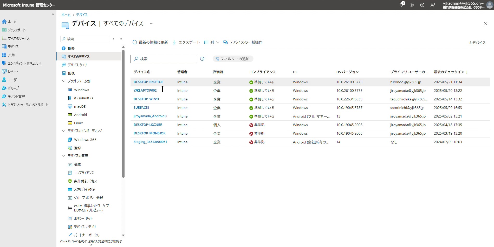Click the デバイス breadcrumb link
Screen dimensions: 494x247
(82, 15)
